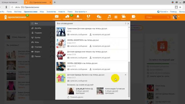
Task: Click Показать других link
Action: pyautogui.click(x=77, y=97)
